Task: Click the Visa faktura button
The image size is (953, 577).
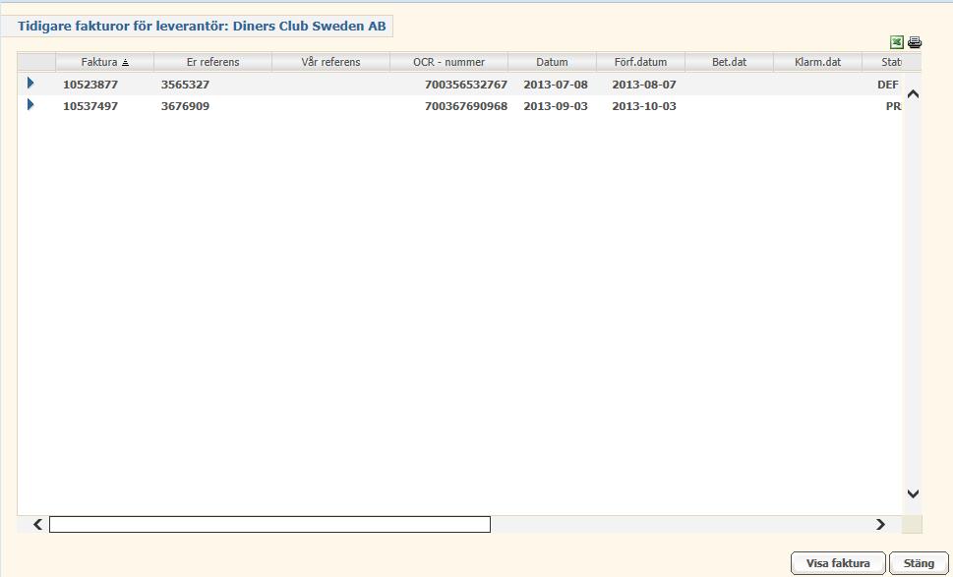Action: pos(838,563)
